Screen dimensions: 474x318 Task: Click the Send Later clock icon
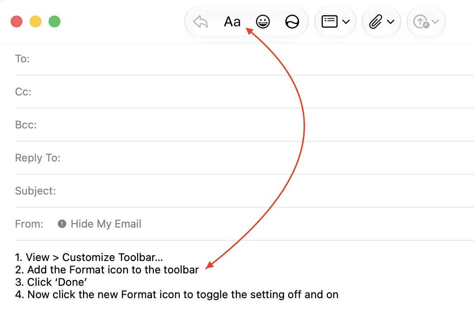click(422, 22)
